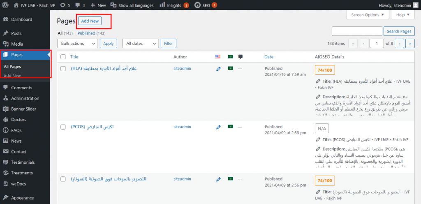The height and width of the screenshot is (204, 421).
Task: Click US flag column header icon
Action: [218, 57]
